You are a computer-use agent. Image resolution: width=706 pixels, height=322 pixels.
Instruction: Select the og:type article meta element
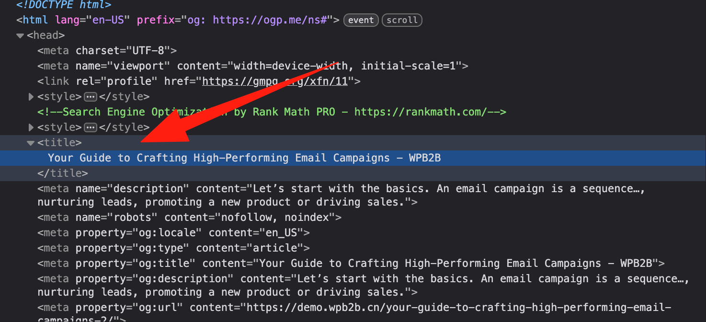[x=173, y=248]
